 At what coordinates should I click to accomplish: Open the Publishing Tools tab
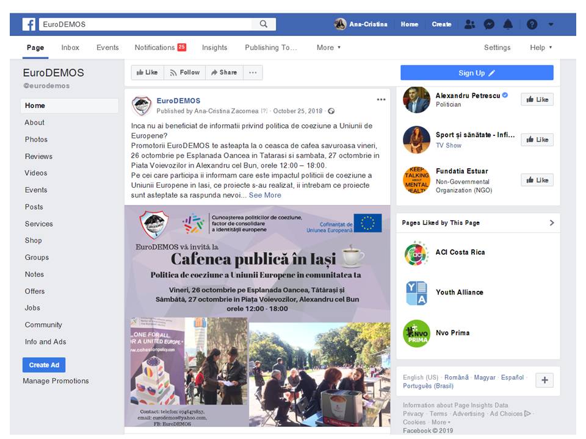point(271,48)
